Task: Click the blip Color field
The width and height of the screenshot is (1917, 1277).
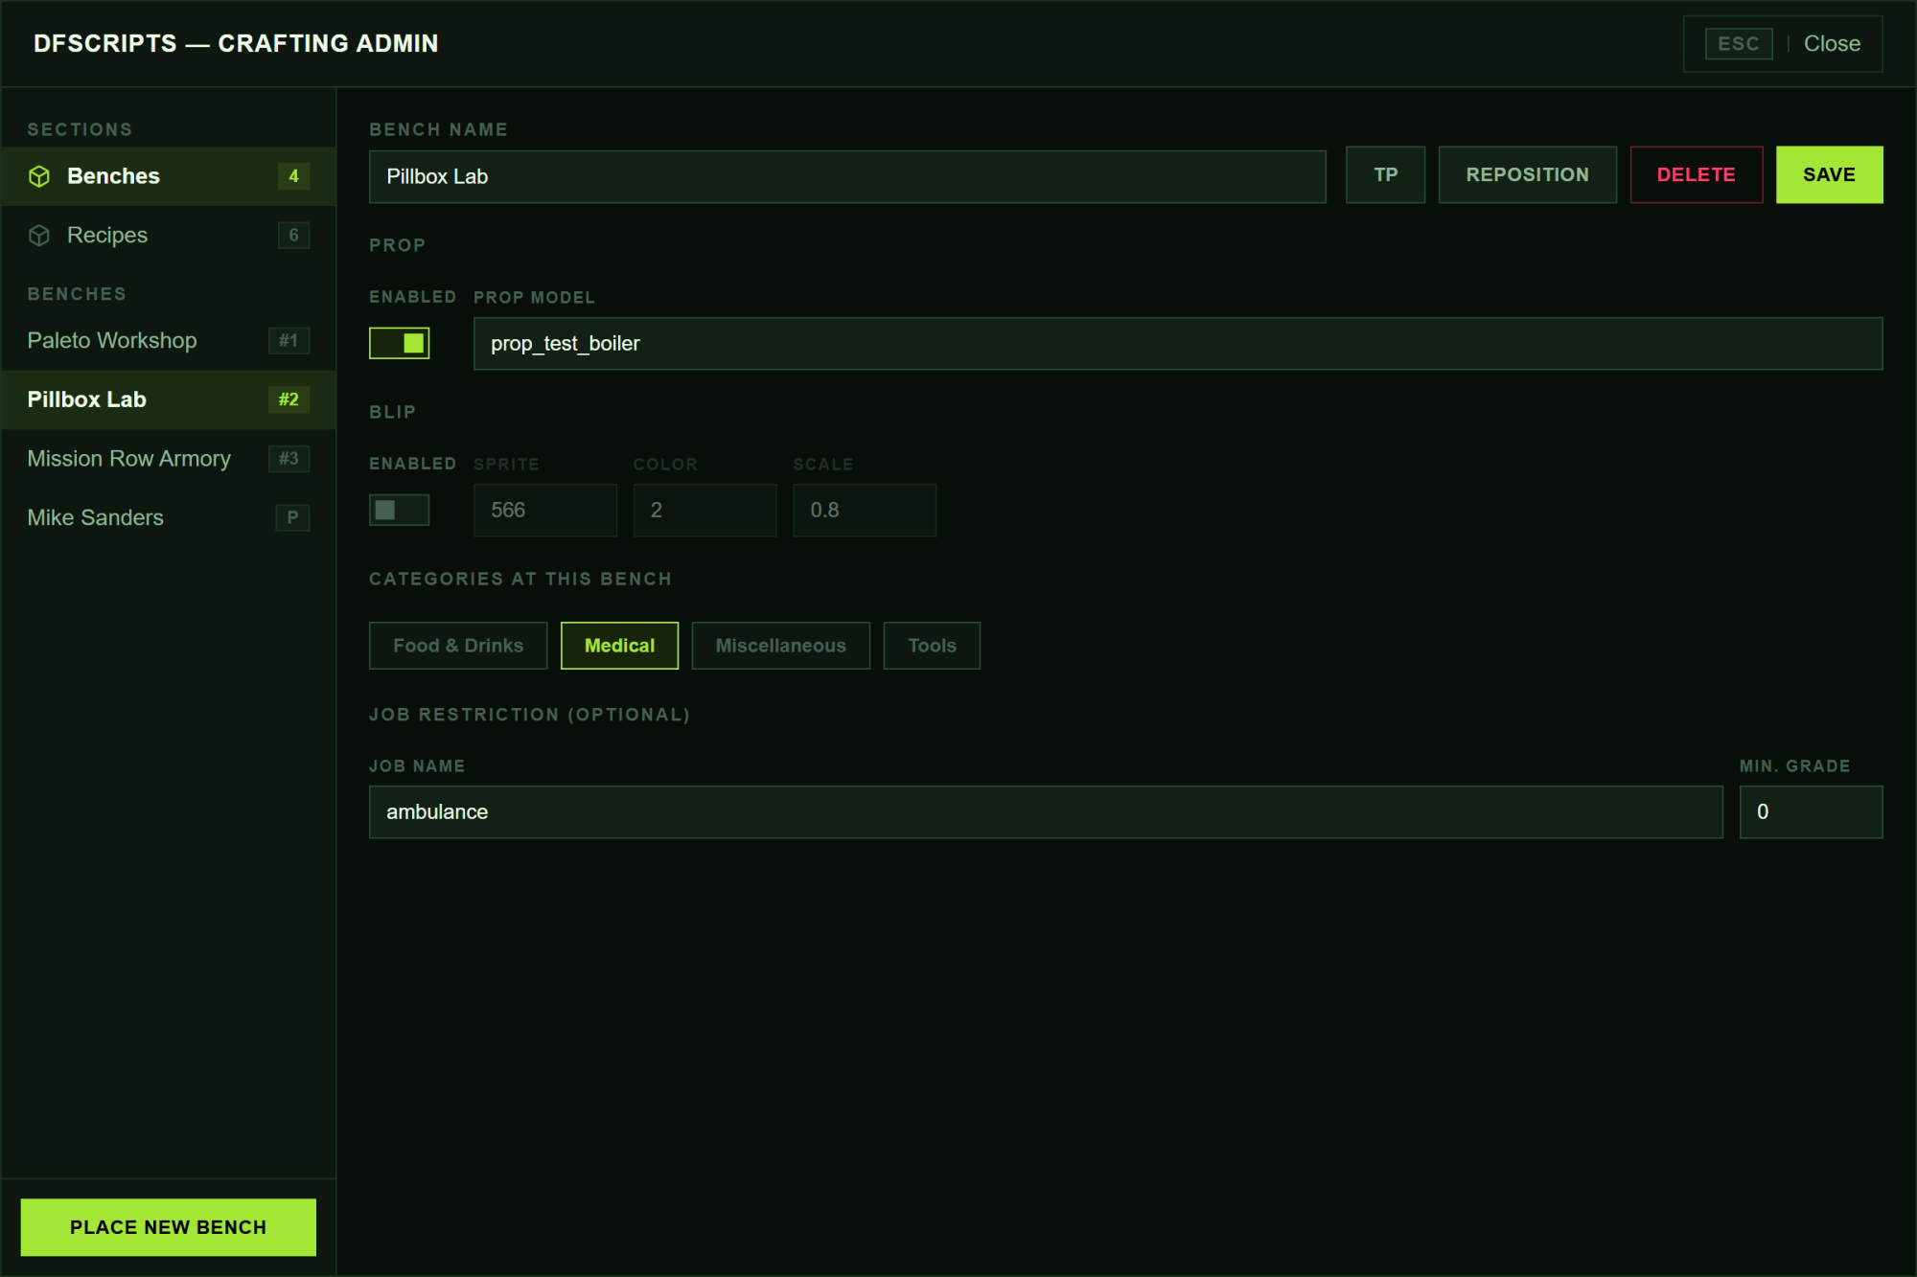Action: [704, 511]
